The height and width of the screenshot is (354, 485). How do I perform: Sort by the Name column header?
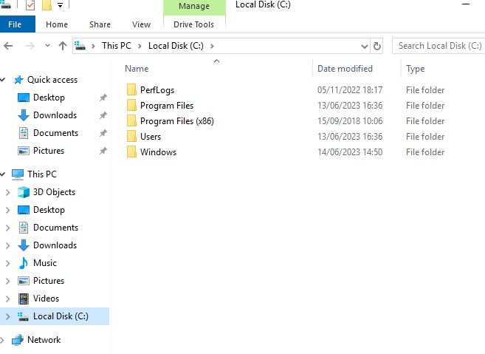[x=137, y=69]
